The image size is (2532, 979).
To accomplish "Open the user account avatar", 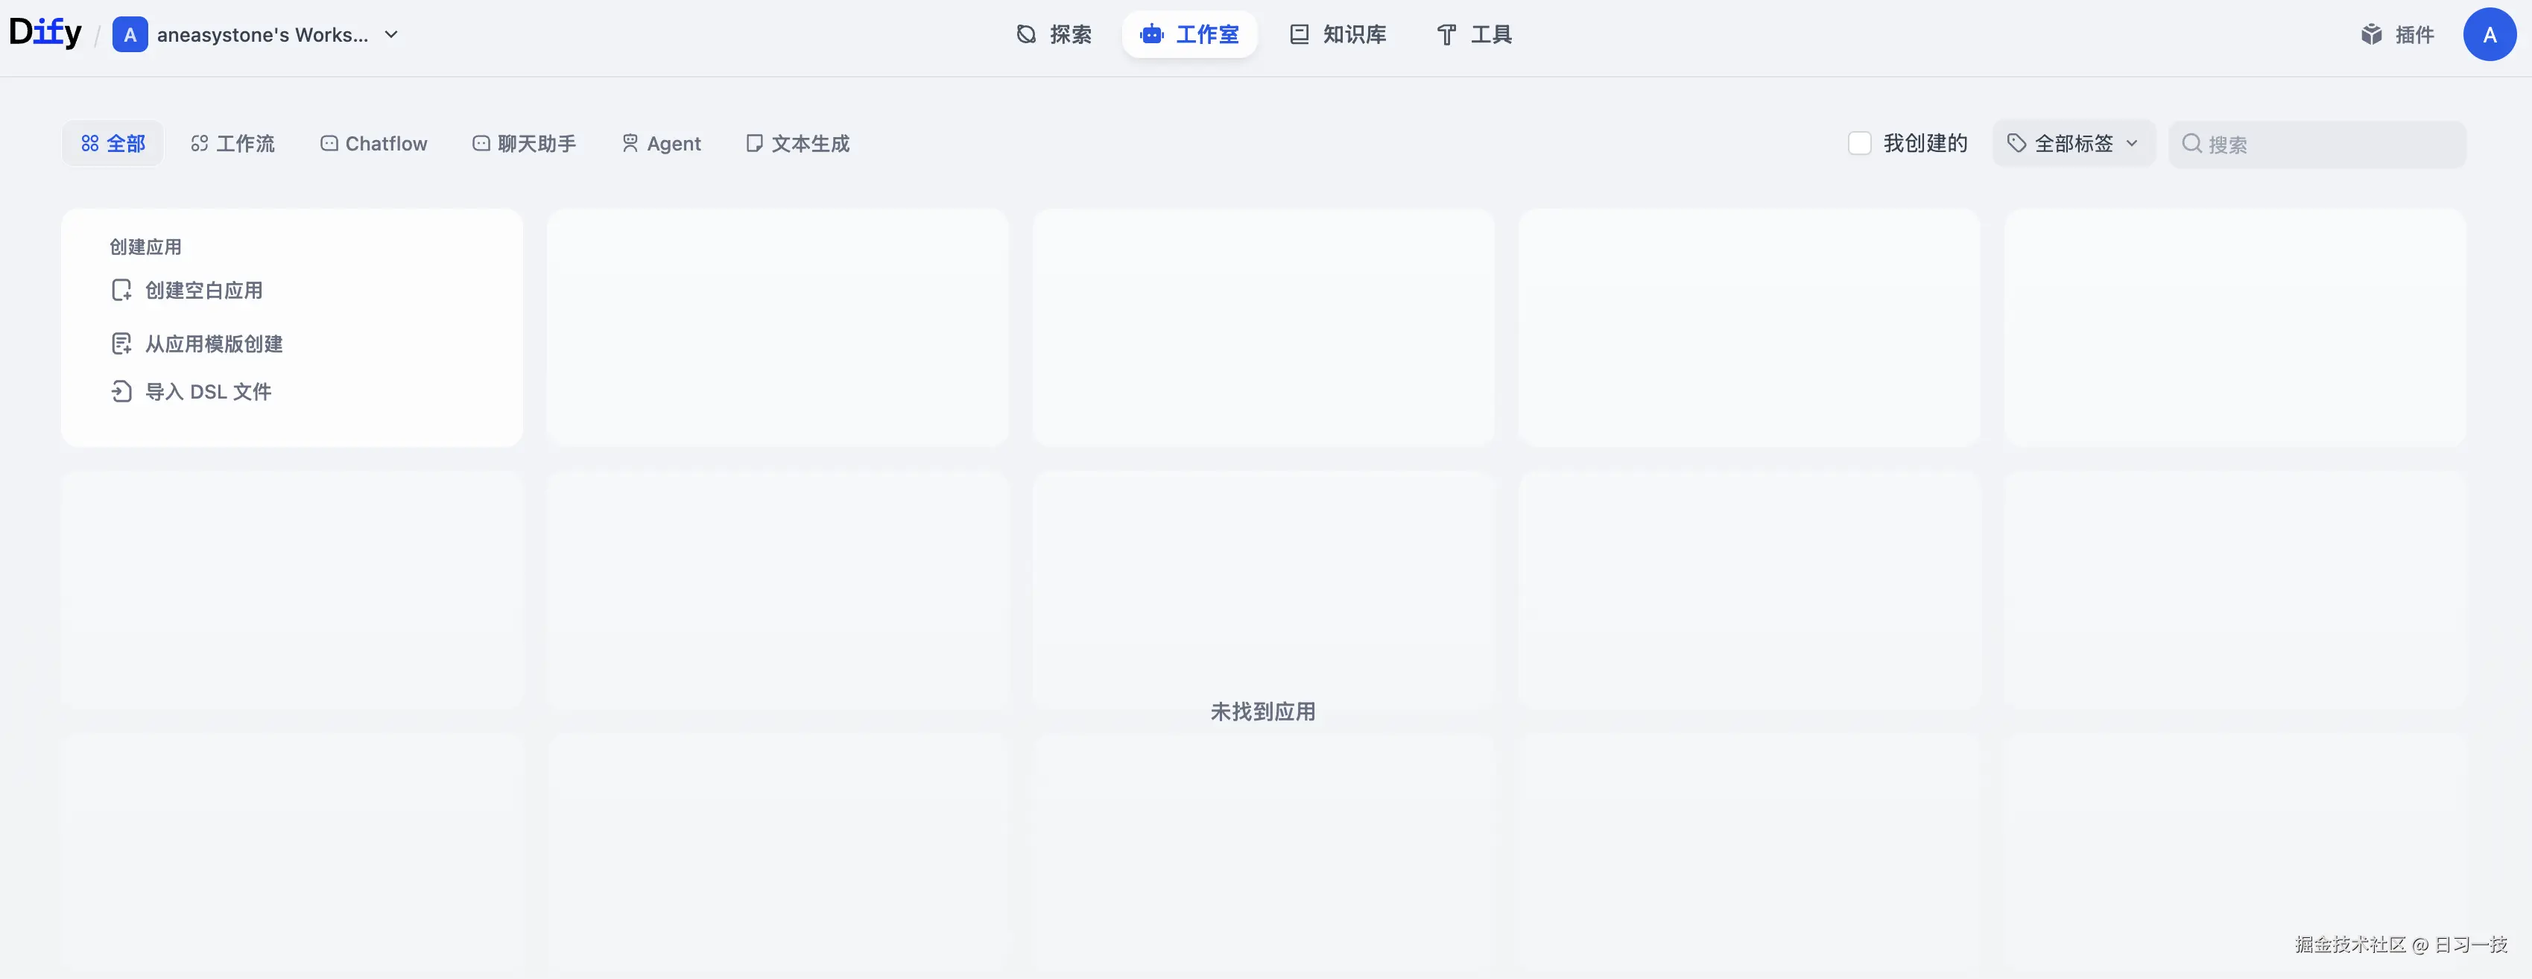I will coord(2489,34).
